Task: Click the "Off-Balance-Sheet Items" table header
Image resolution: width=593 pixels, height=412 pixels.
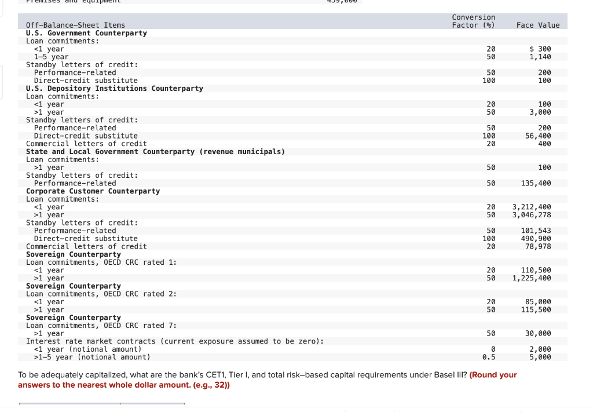Action: click(x=75, y=25)
